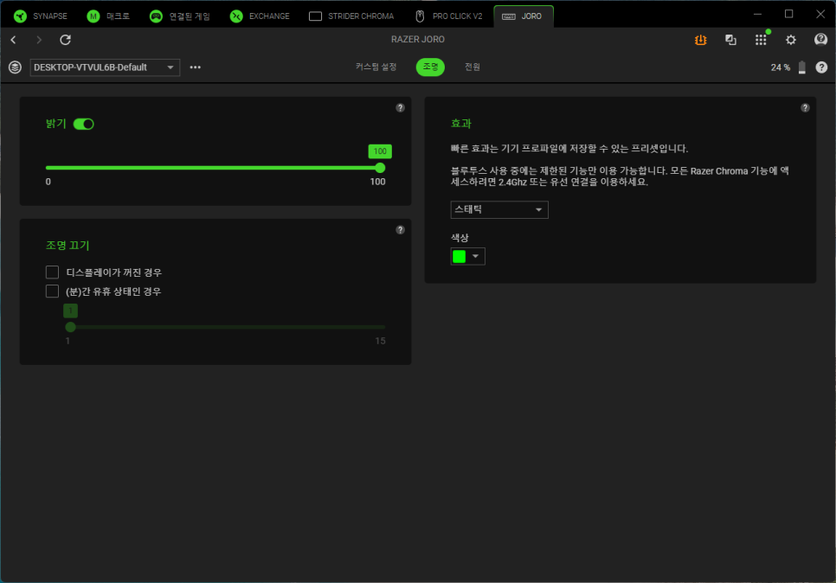
Task: Toggle the 밝기 brightness switch
Action: coord(84,124)
